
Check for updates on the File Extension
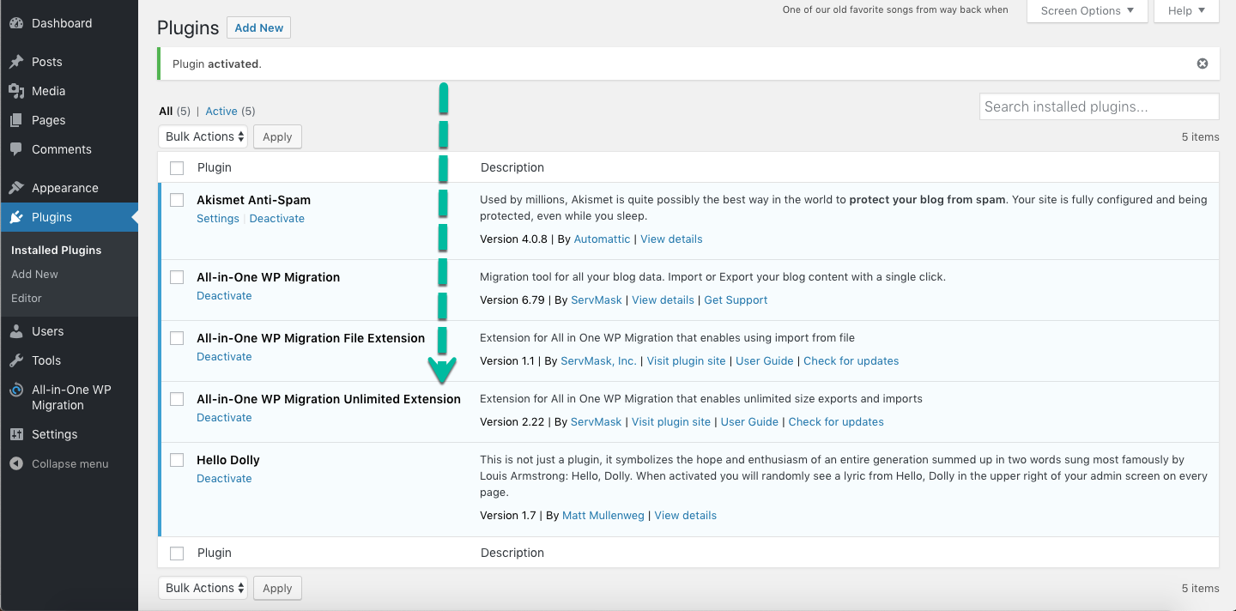[x=851, y=360]
